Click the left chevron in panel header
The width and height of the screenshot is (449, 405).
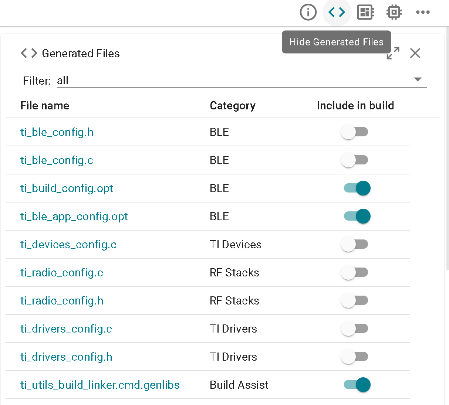pyautogui.click(x=24, y=53)
